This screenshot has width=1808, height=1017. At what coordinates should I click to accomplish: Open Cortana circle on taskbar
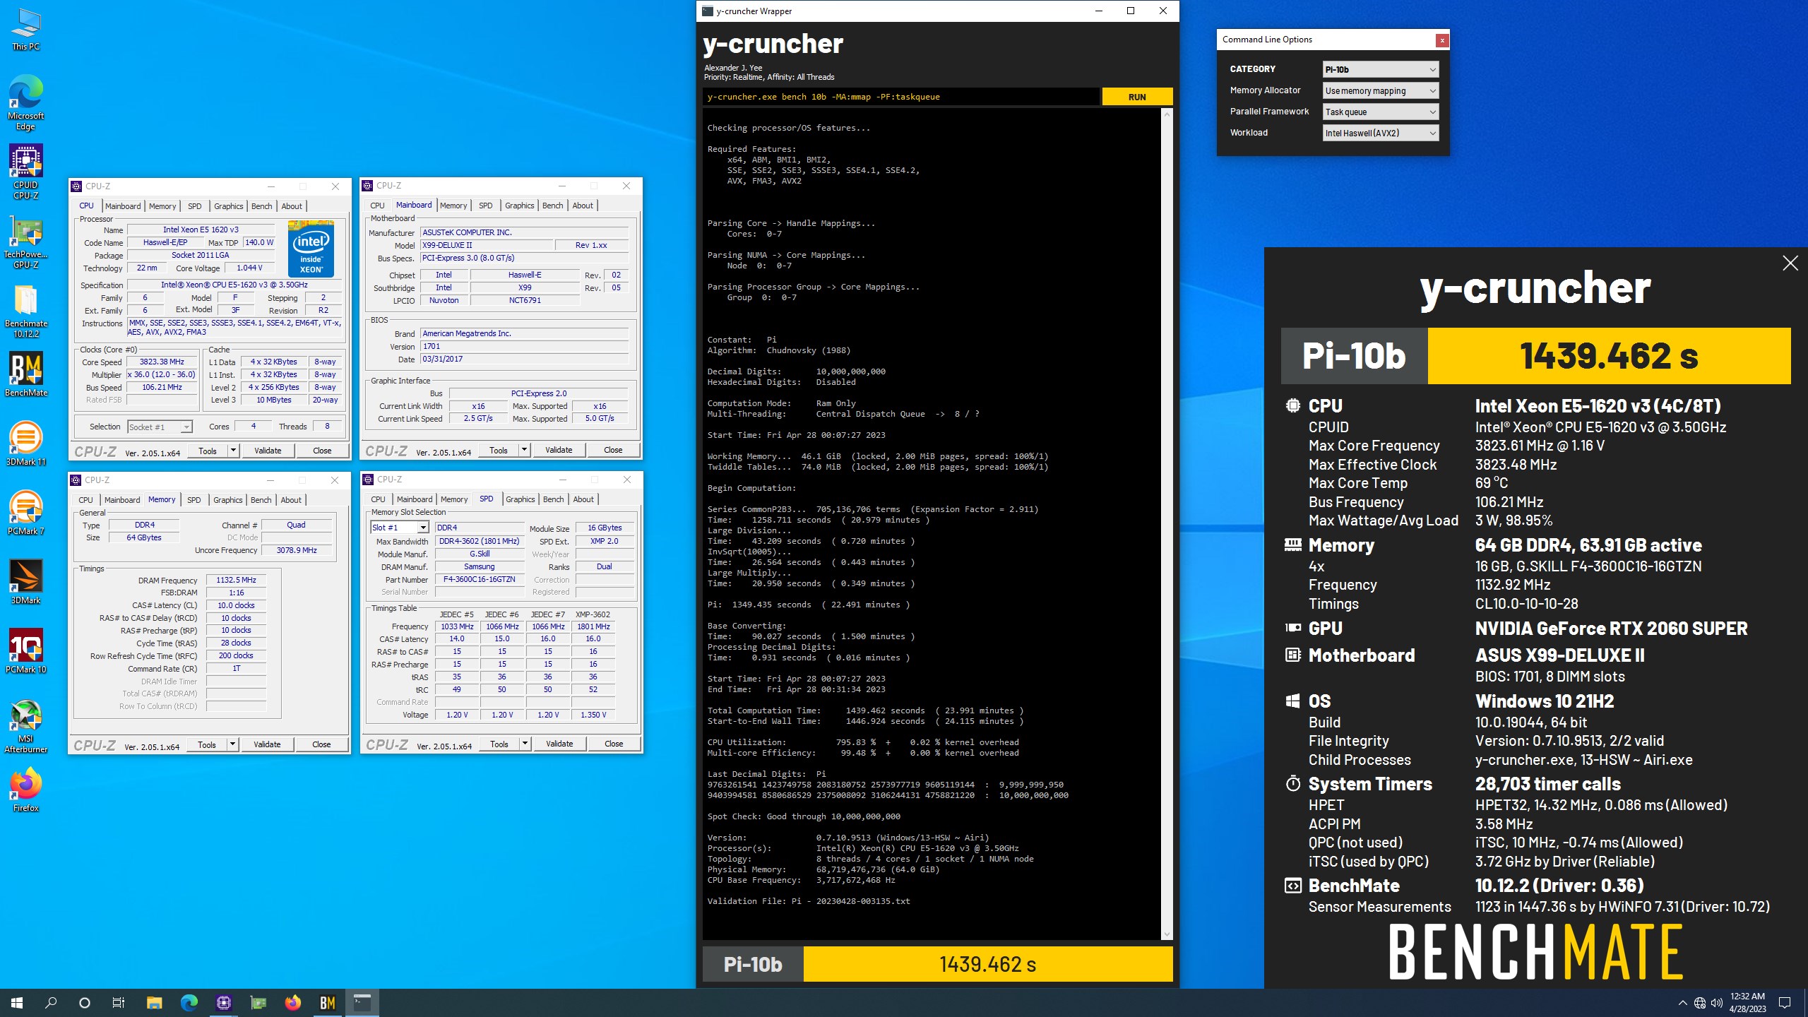click(85, 1003)
